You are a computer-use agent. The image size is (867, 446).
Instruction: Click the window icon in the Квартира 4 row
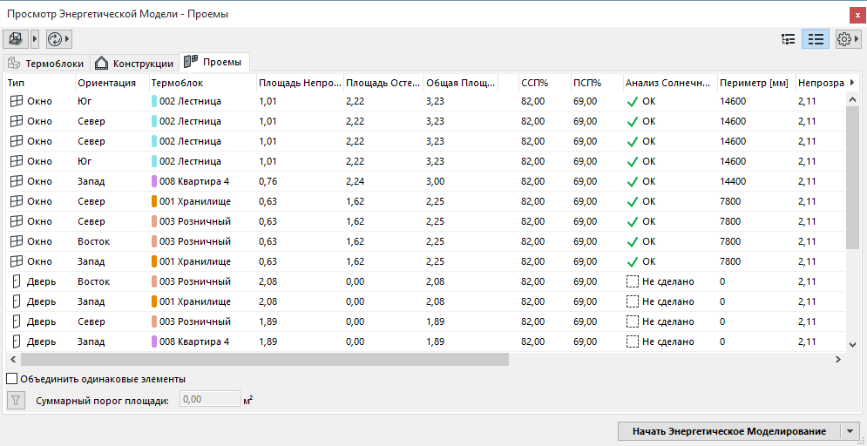pos(16,181)
